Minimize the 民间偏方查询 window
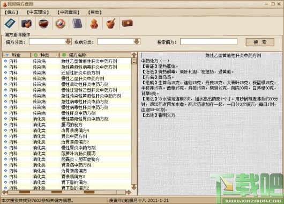The image size is (284, 204). tap(266, 4)
